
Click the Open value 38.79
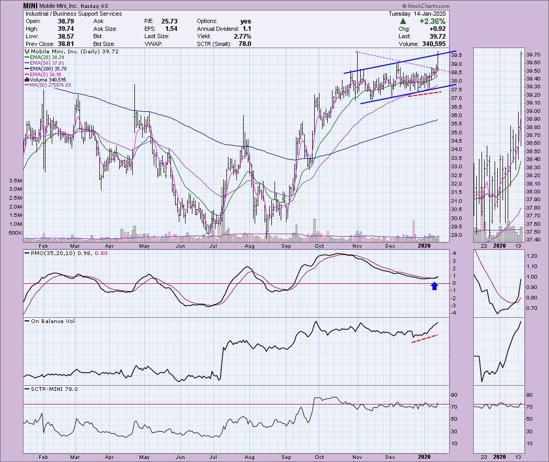pyautogui.click(x=66, y=21)
